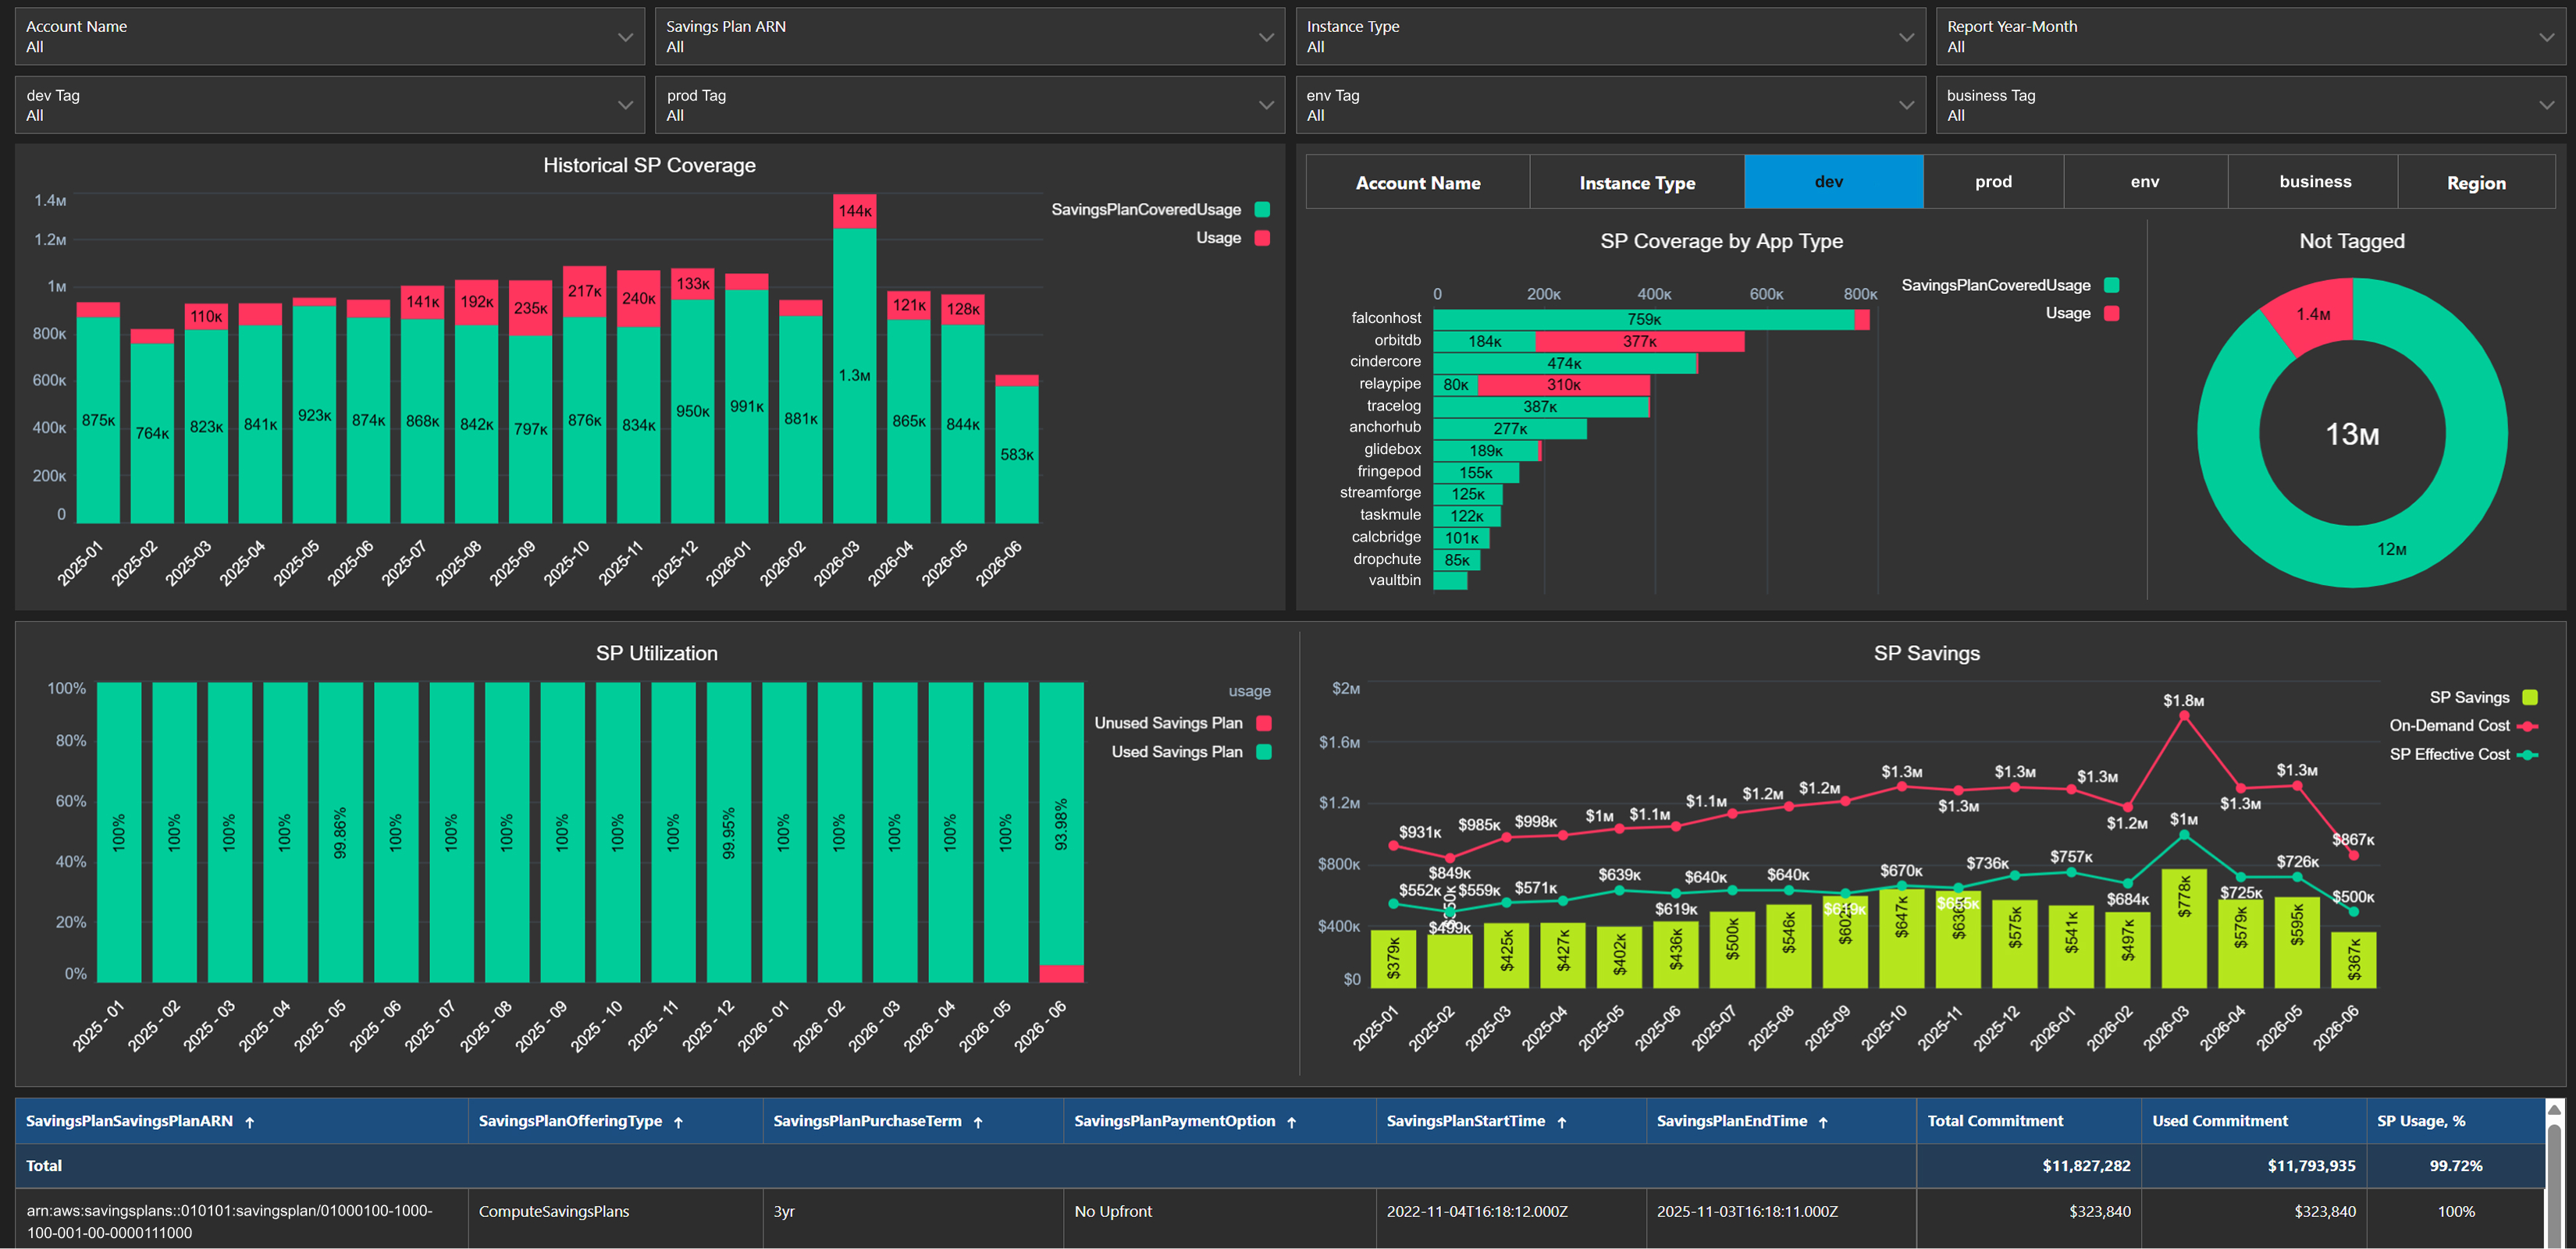Viewport: 2576px width, 1249px height.
Task: Toggle On-Demand Cost legend marker
Action: pos(2528,726)
